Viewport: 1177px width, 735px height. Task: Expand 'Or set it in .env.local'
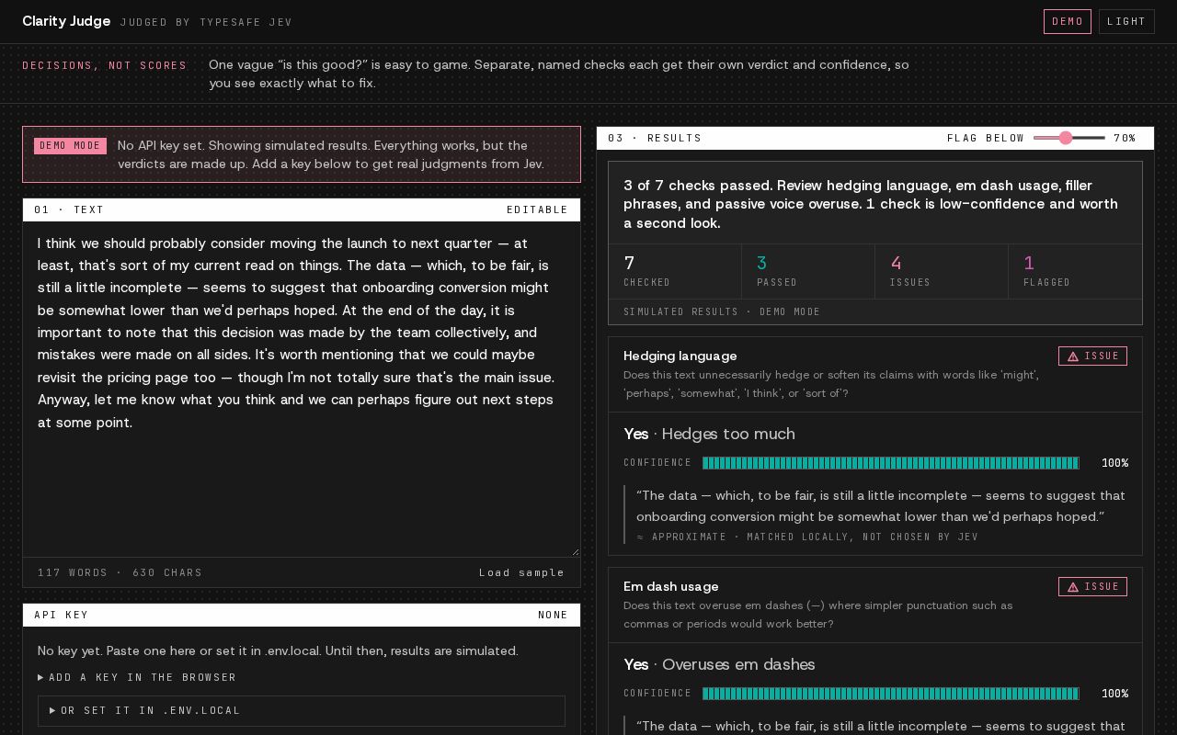pos(302,710)
